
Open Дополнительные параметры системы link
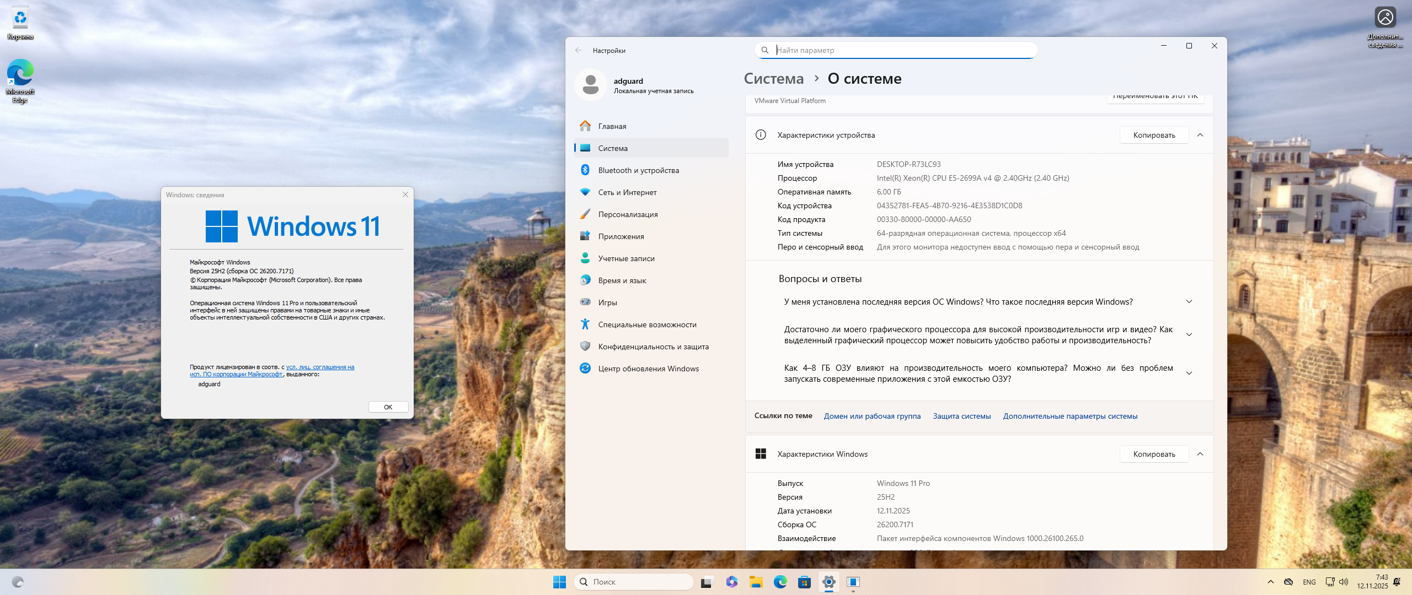tap(1069, 416)
